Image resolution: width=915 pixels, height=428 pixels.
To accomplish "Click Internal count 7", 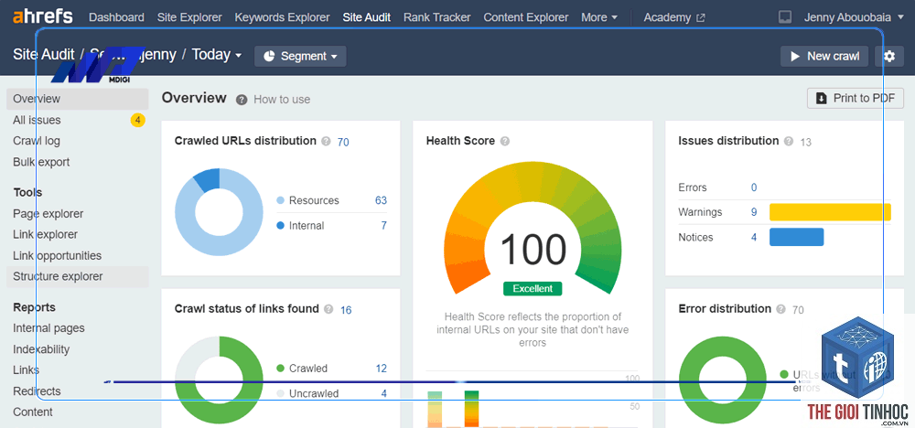I will [x=384, y=226].
